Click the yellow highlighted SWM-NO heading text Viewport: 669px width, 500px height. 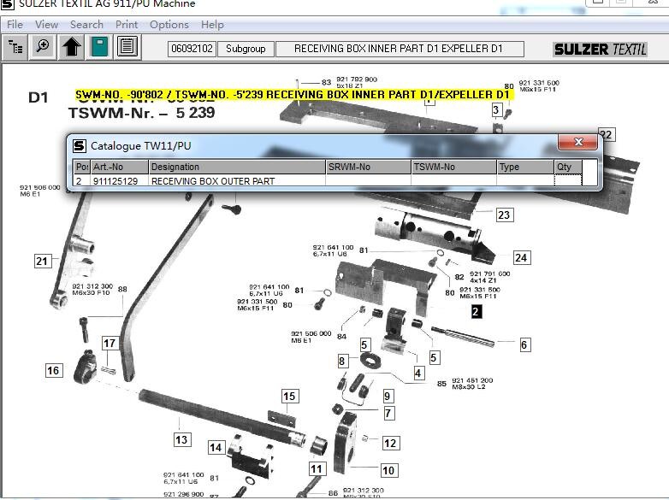pyautogui.click(x=293, y=94)
